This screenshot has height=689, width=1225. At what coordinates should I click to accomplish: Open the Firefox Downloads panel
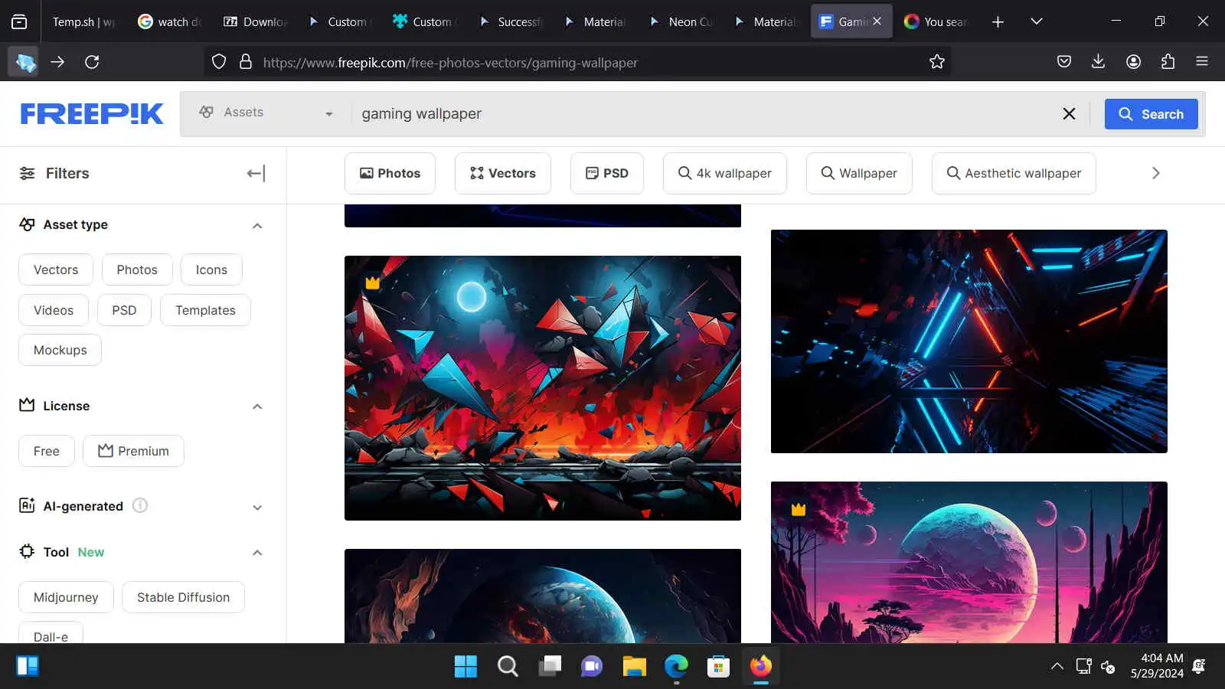(1098, 62)
